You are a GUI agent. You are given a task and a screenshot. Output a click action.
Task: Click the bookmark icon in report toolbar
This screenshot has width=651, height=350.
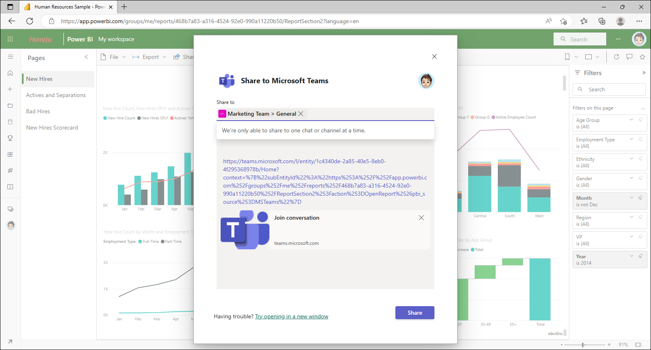(567, 57)
